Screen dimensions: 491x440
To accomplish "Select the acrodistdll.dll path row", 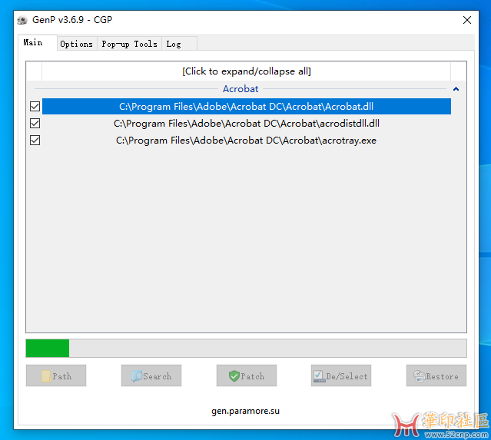I will pyautogui.click(x=247, y=124).
